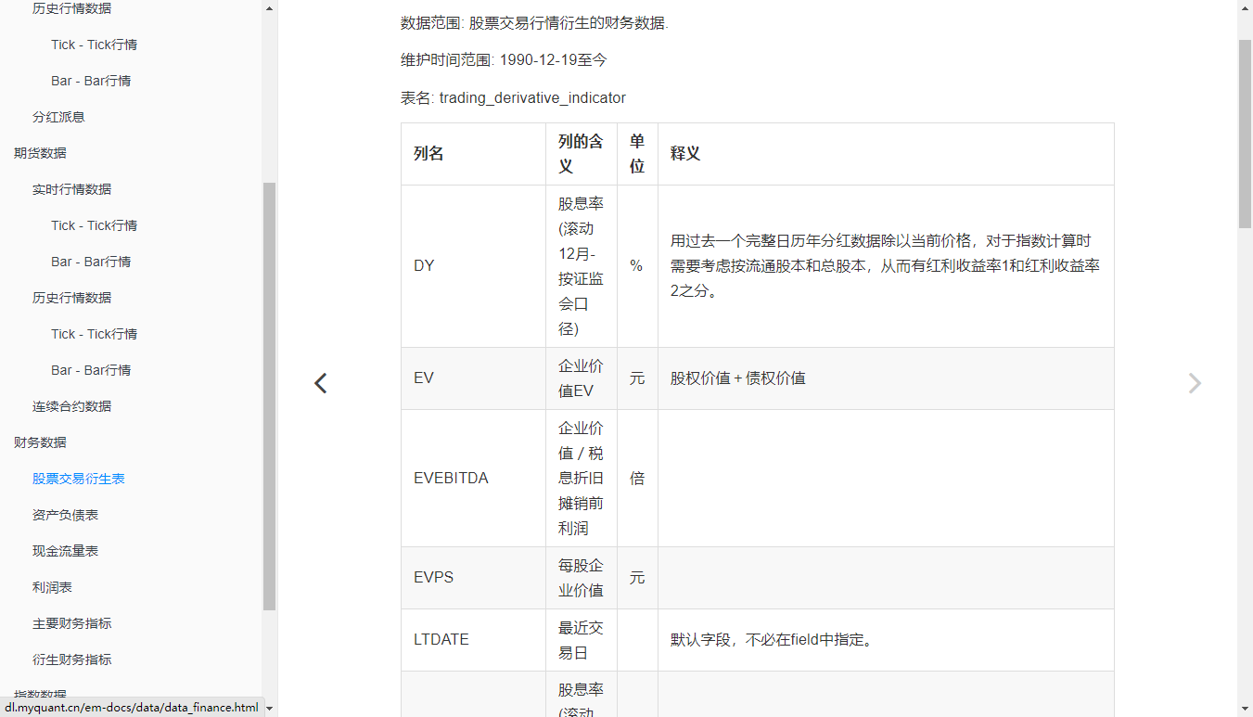The height and width of the screenshot is (717, 1253).
Task: Open the 衍生财务指标 page
Action: (x=71, y=659)
